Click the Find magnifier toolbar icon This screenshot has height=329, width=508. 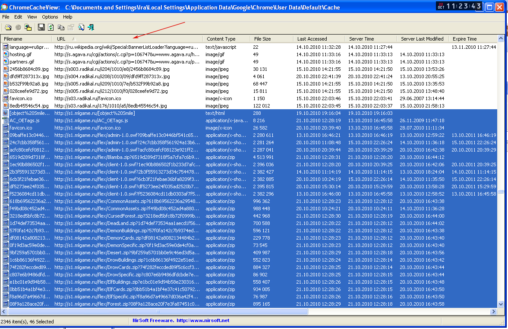pos(81,28)
